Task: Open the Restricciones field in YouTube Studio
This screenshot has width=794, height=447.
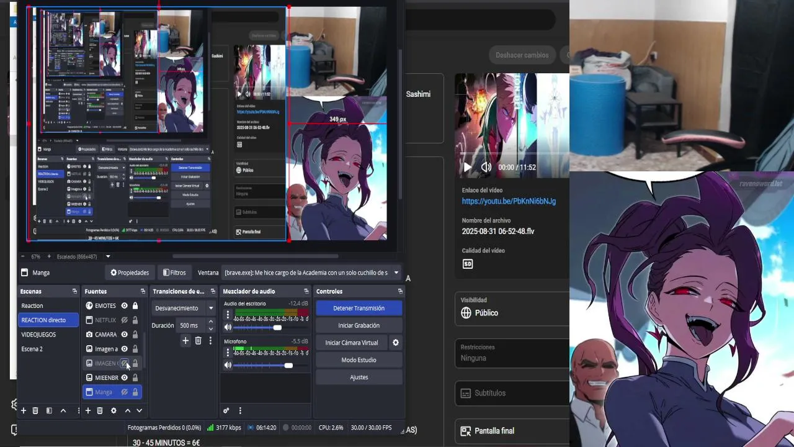Action: pos(512,353)
